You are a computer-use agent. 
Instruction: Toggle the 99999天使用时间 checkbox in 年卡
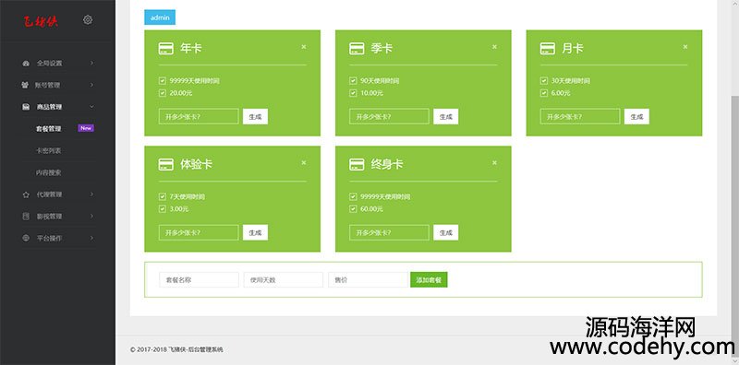coord(163,81)
